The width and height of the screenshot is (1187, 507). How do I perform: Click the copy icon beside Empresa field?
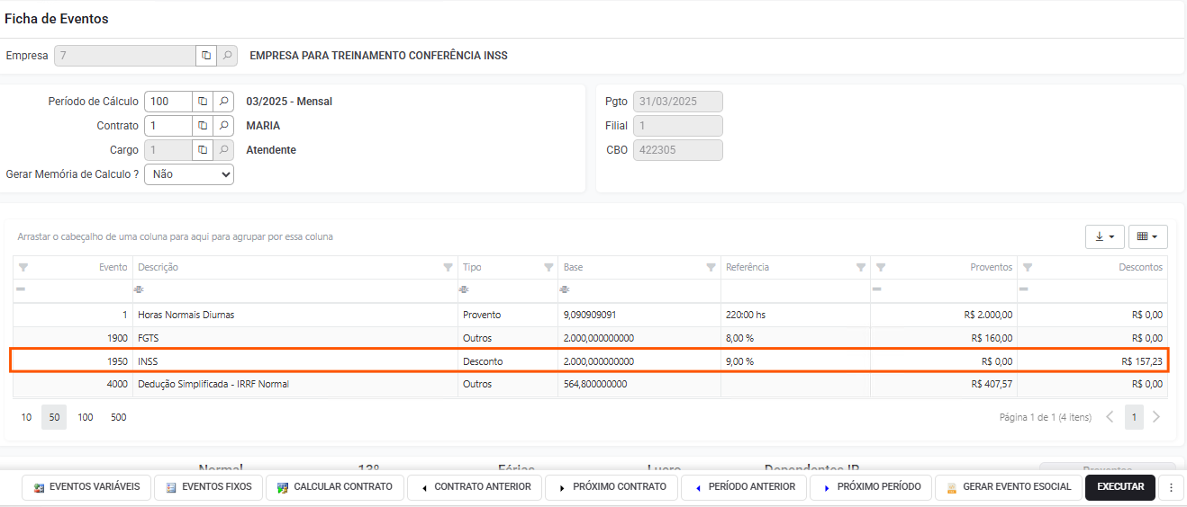[x=206, y=56]
